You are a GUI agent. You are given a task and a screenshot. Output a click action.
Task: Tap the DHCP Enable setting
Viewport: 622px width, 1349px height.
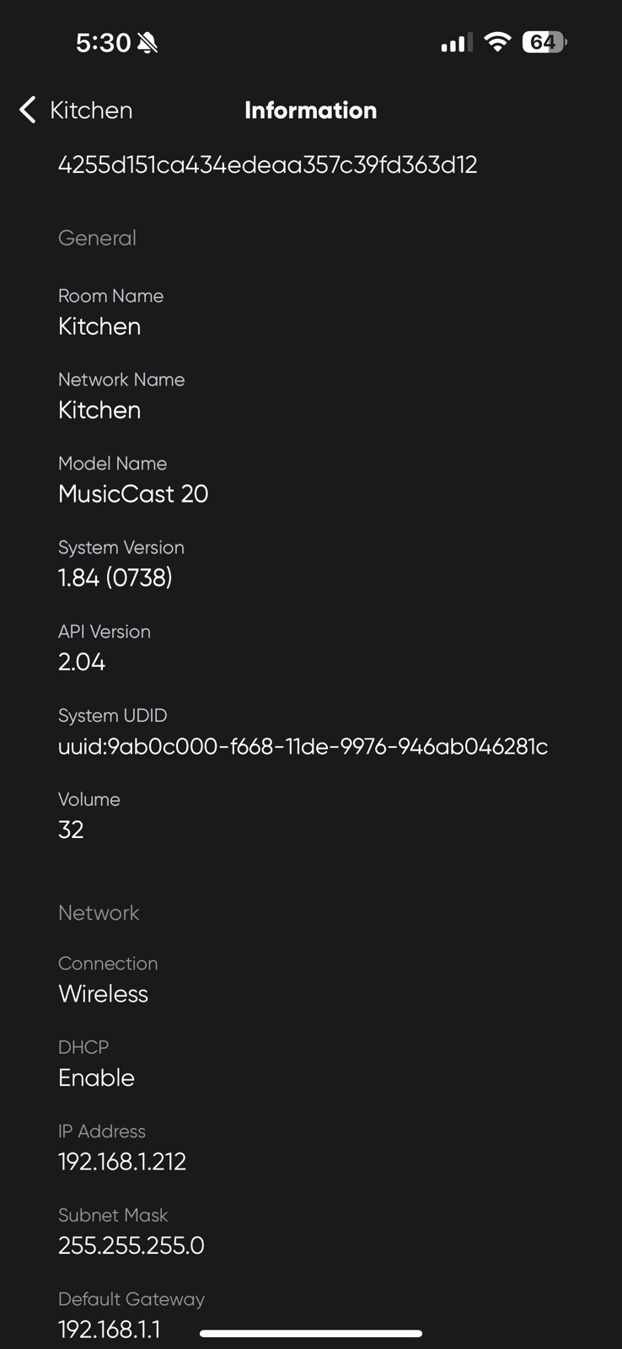click(x=96, y=1078)
